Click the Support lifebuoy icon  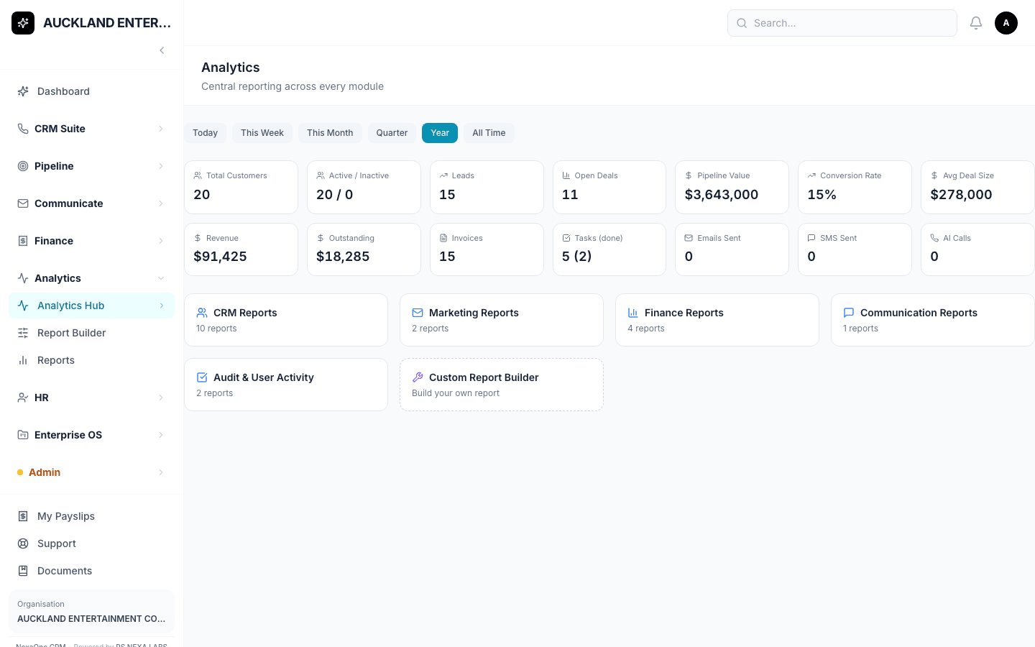pos(23,543)
